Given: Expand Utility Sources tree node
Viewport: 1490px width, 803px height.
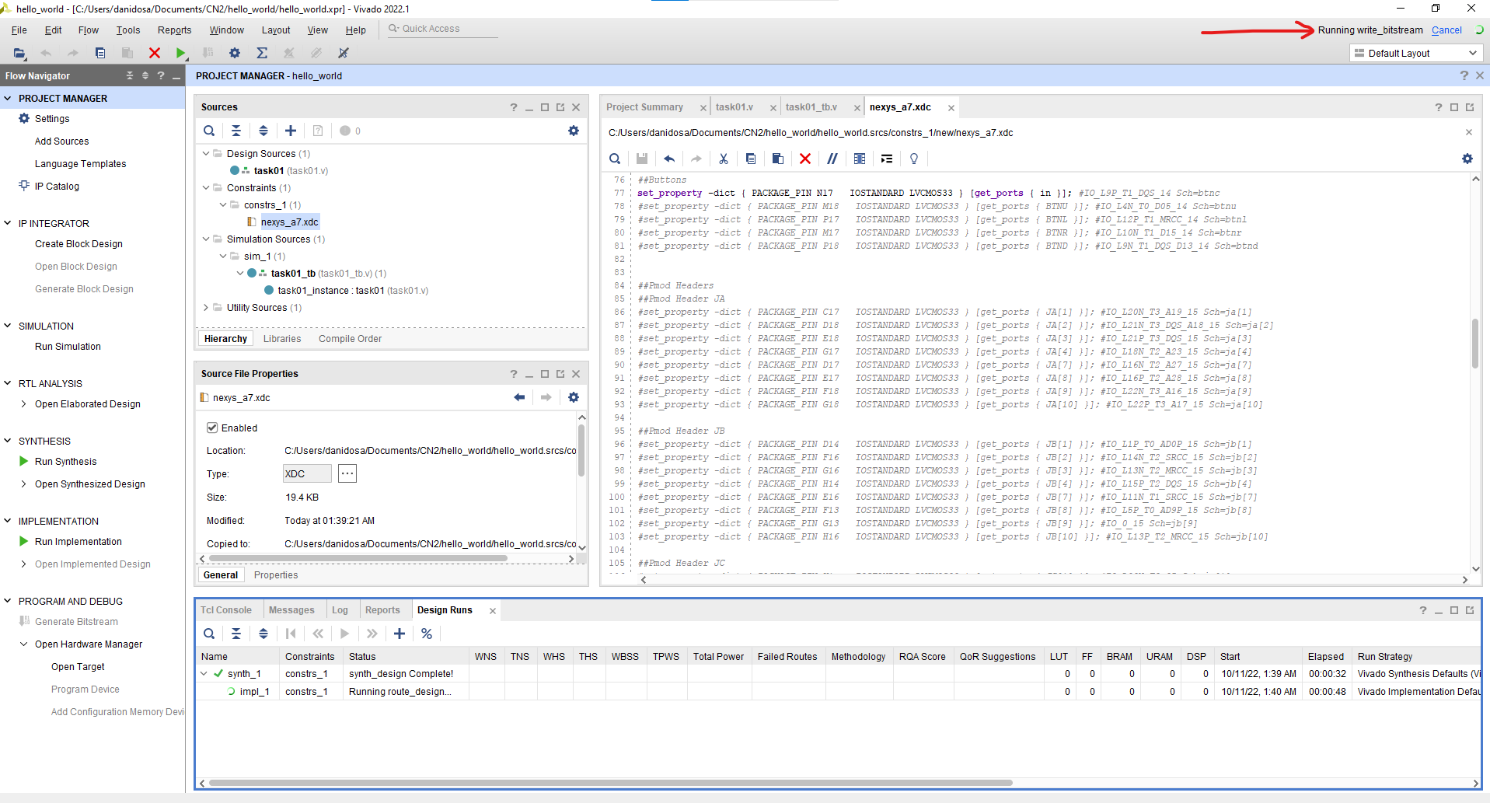Looking at the screenshot, I should click(x=206, y=308).
